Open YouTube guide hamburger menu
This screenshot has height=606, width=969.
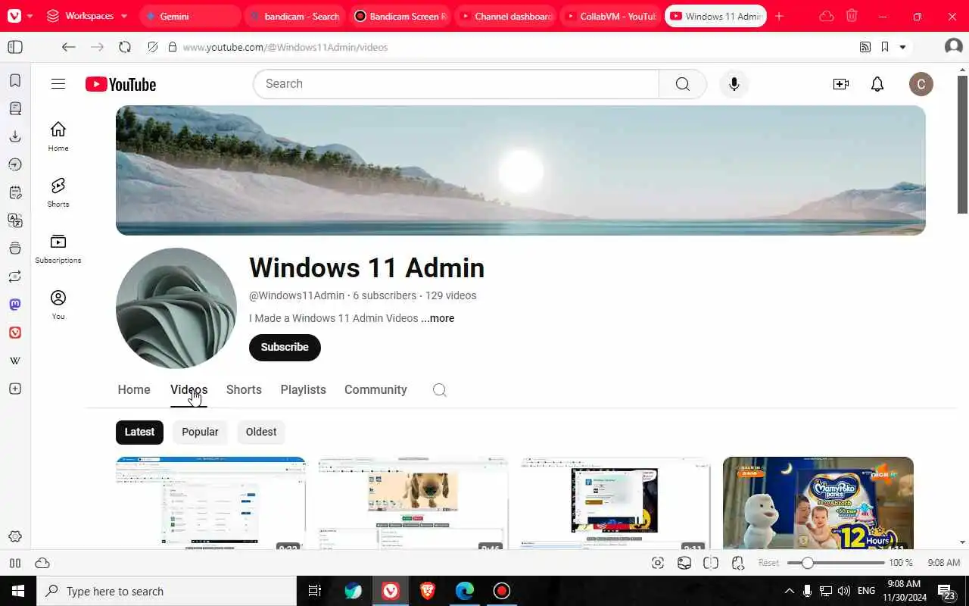58,84
